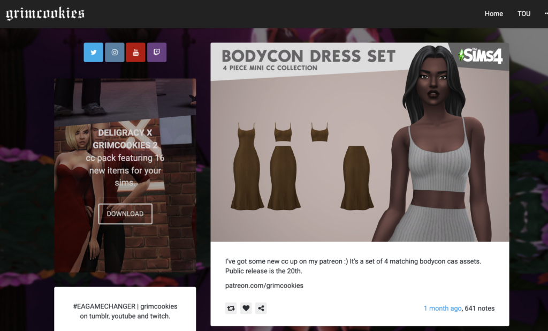
Task: Click the #EAGAMECHANGER description text
Action: [x=125, y=311]
